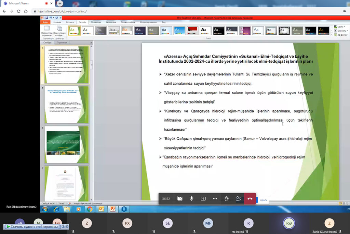The height and width of the screenshot is (234, 350).
Task: Click Redo icon in quick access toolbar
Action: 56,18
